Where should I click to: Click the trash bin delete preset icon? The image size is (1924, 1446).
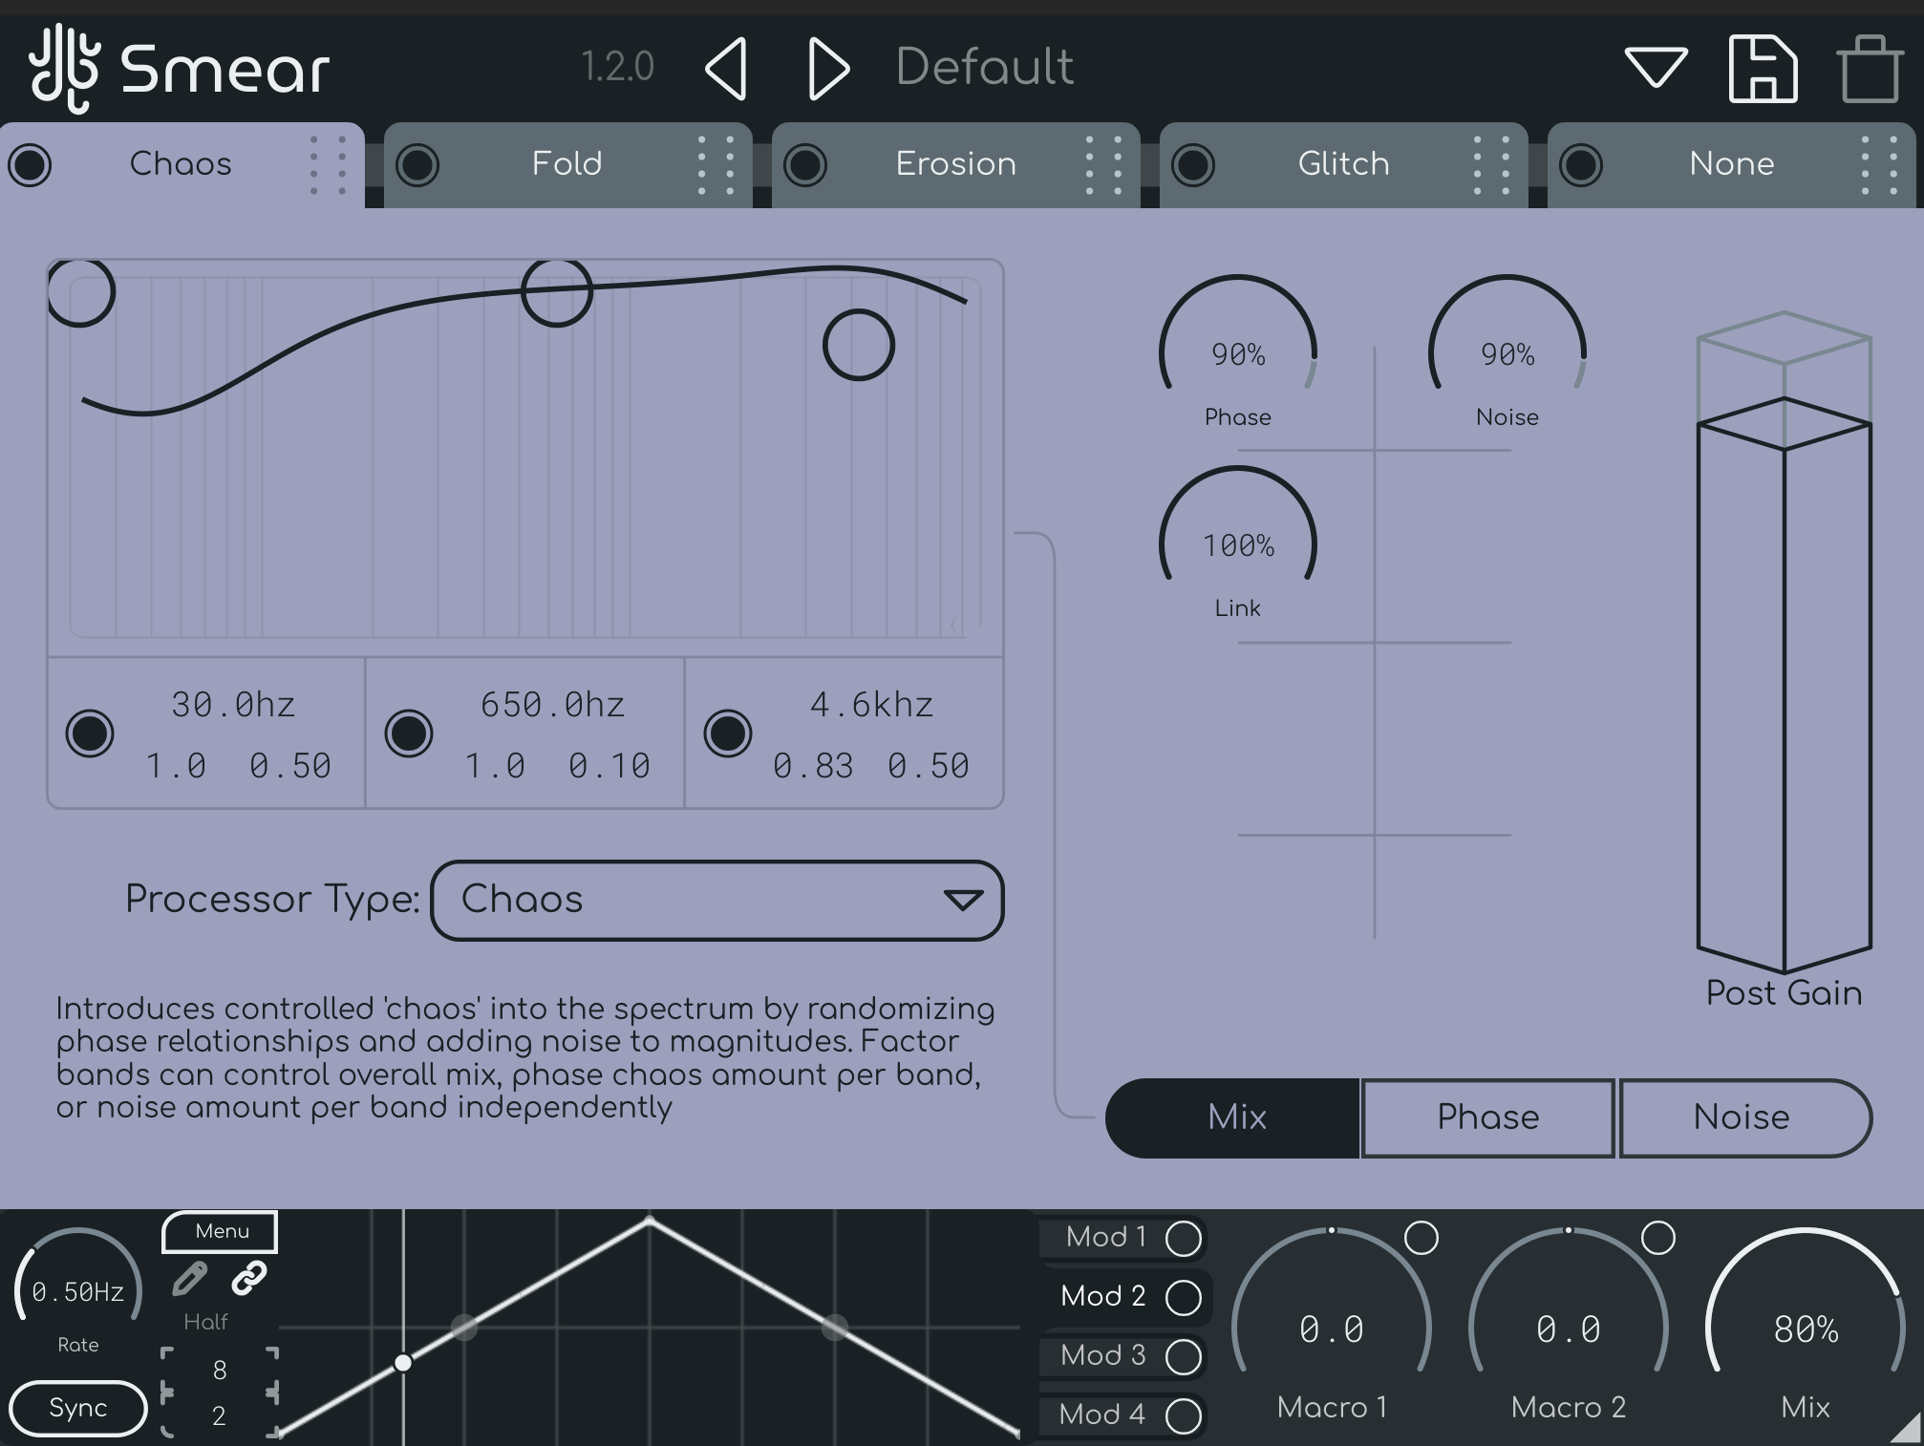click(1869, 69)
